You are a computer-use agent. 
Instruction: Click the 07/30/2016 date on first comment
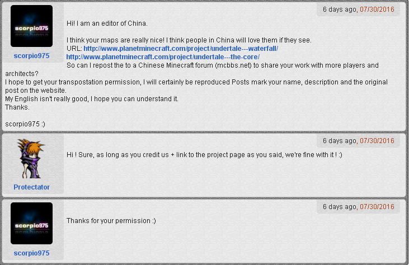pyautogui.click(x=377, y=10)
